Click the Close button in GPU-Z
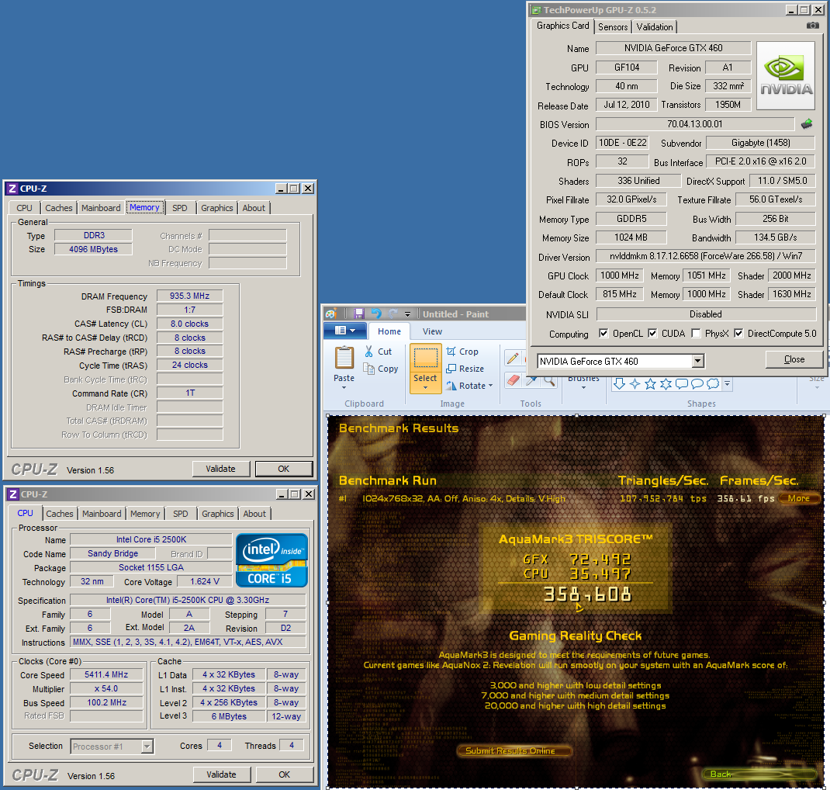830x790 pixels. pos(794,359)
